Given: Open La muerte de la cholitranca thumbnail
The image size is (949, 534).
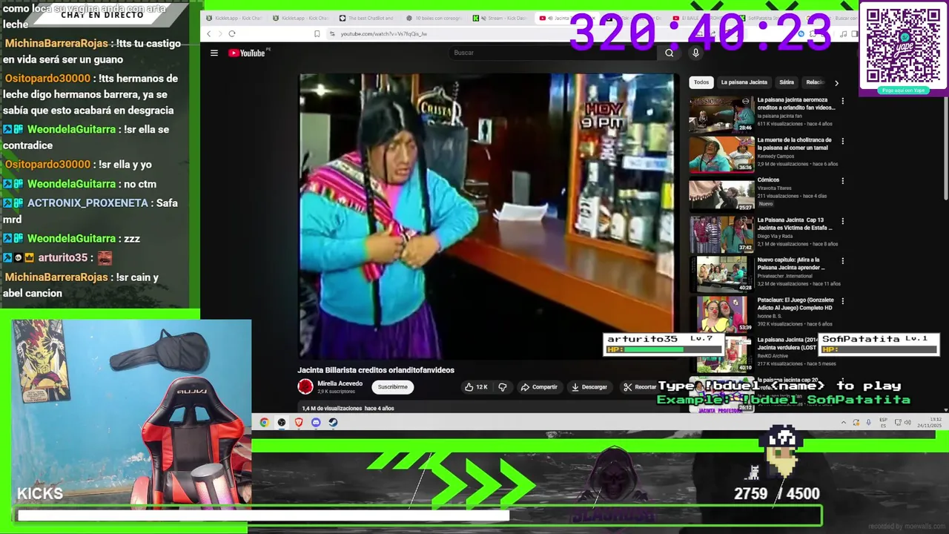Looking at the screenshot, I should (721, 154).
